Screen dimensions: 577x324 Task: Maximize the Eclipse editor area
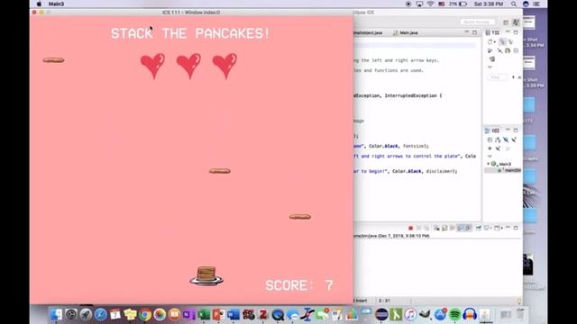click(474, 32)
